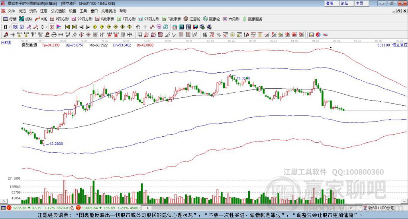Switch to K线 chart view

(41, 19)
